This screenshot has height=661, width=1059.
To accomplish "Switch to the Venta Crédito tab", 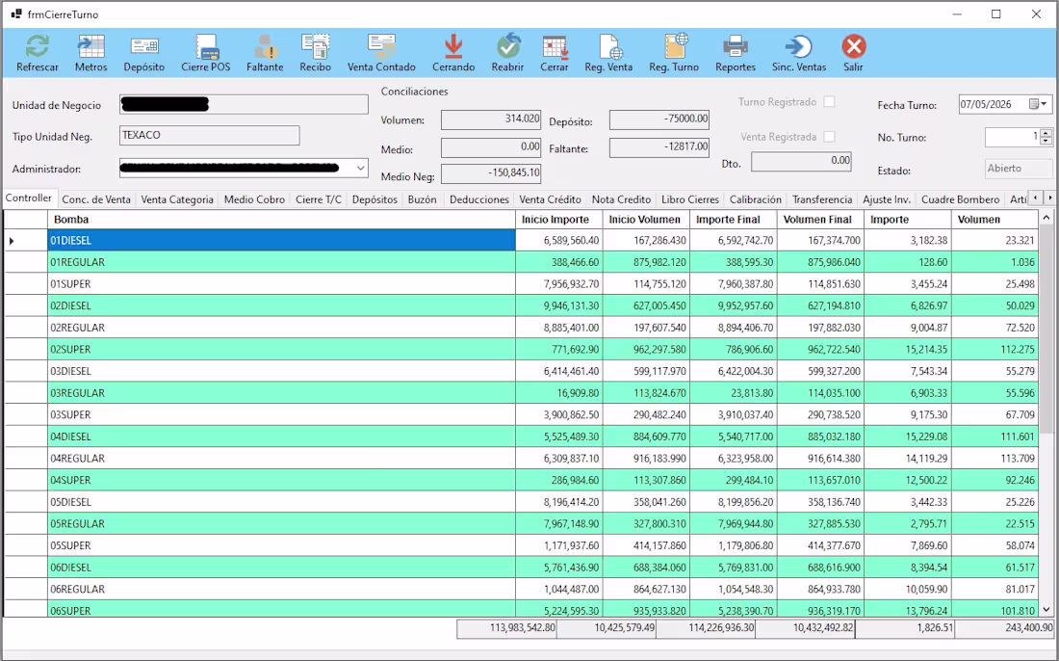I will click(550, 199).
